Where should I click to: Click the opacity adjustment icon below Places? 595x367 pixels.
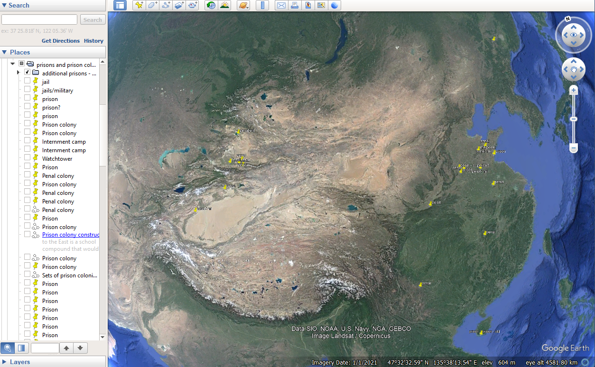21,348
